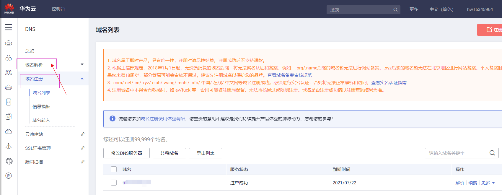Open 漏洞扫描 sidebar entry
502x195 pixels.
[34, 162]
